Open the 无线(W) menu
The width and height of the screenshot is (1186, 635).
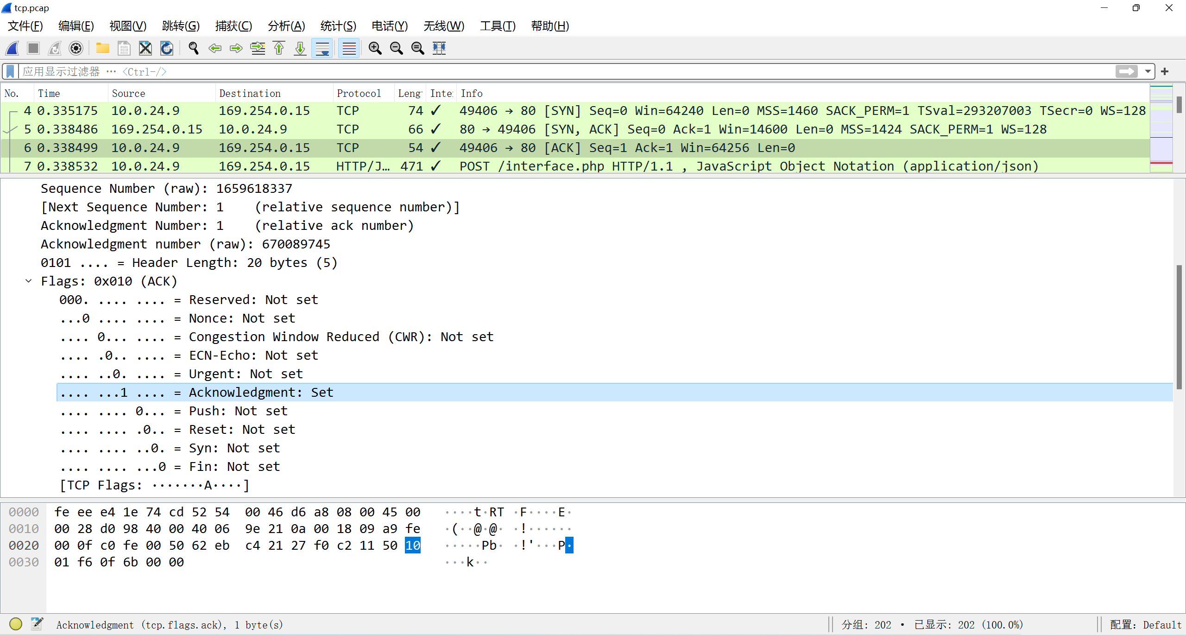coord(444,26)
